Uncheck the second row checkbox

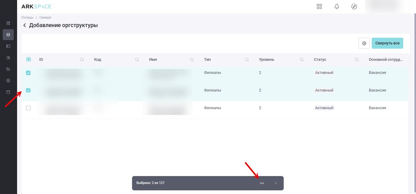coord(28,90)
